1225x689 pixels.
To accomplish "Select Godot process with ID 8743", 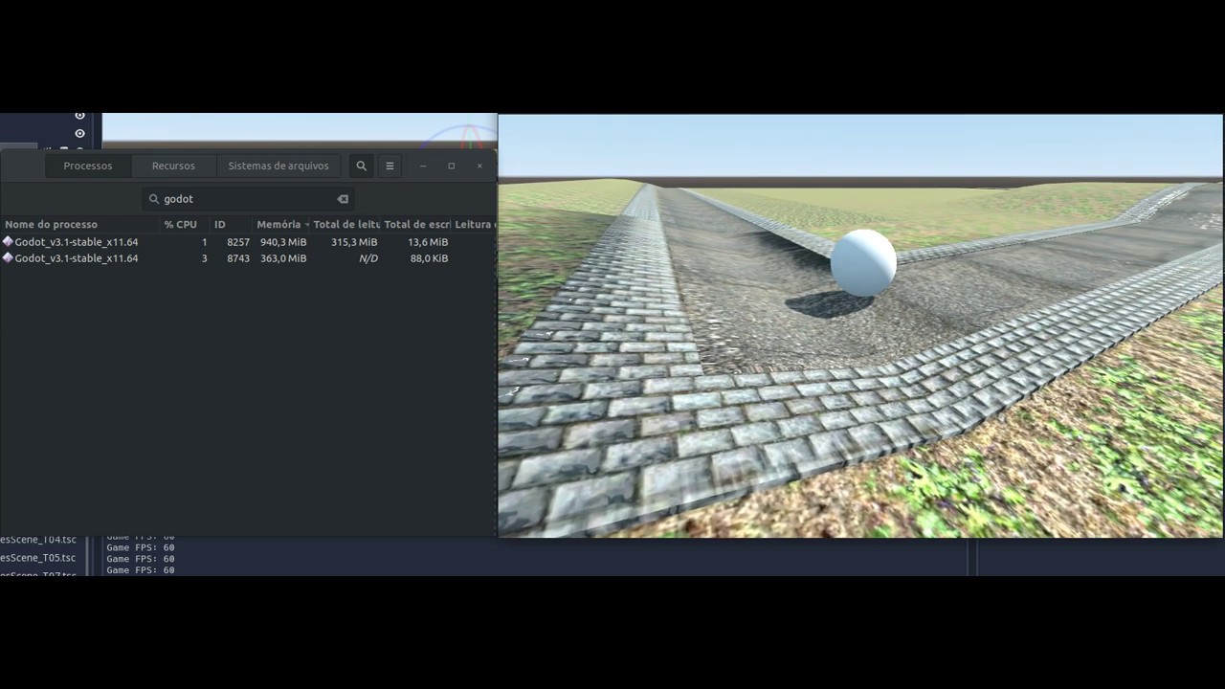I will tap(248, 258).
